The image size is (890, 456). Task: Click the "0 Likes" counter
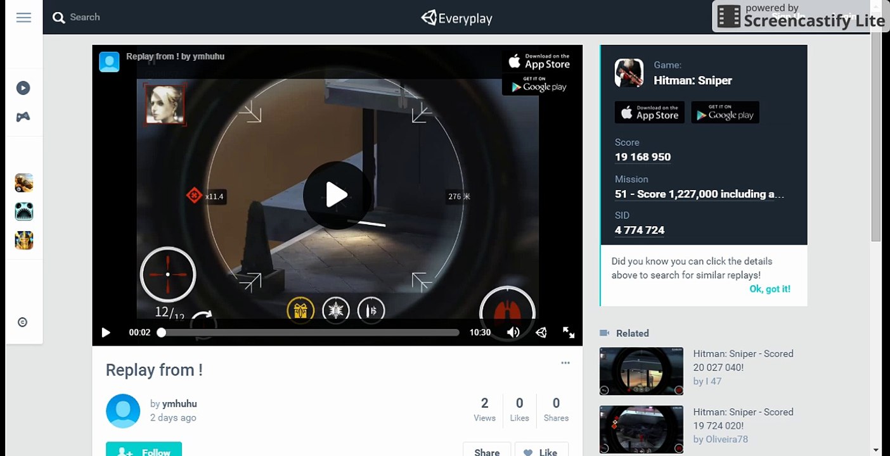click(520, 409)
